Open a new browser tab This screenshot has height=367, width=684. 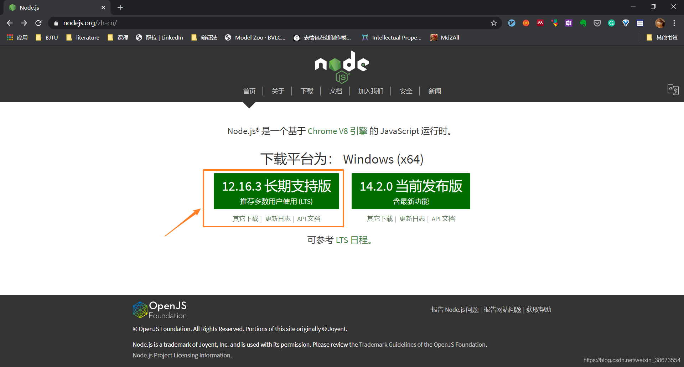[x=120, y=7]
